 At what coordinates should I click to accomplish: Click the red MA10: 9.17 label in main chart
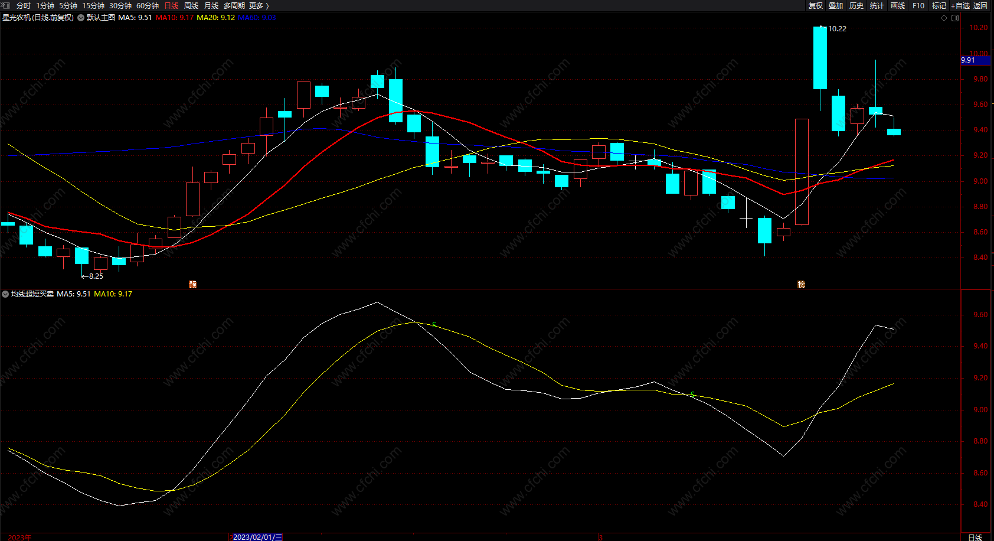pyautogui.click(x=175, y=18)
